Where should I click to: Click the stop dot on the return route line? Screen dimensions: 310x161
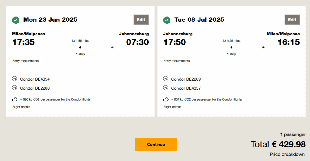tap(231, 47)
